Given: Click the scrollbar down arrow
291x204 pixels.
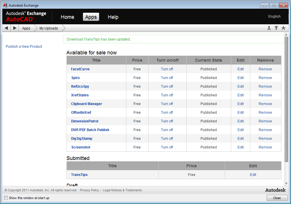Looking at the screenshot, I should point(286,183).
